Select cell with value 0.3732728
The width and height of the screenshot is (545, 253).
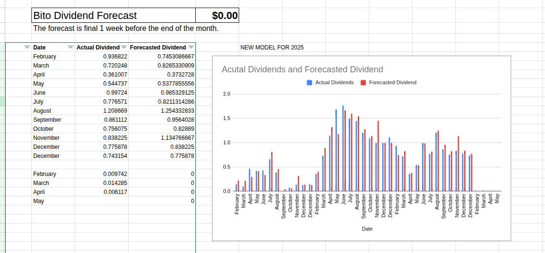coord(161,75)
